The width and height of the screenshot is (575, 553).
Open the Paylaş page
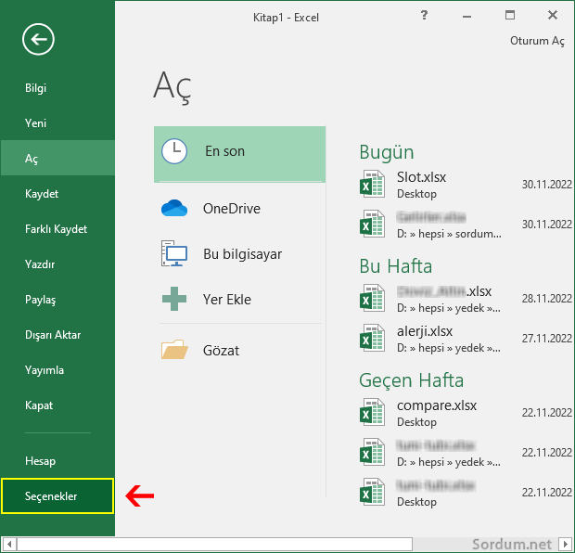point(57,300)
